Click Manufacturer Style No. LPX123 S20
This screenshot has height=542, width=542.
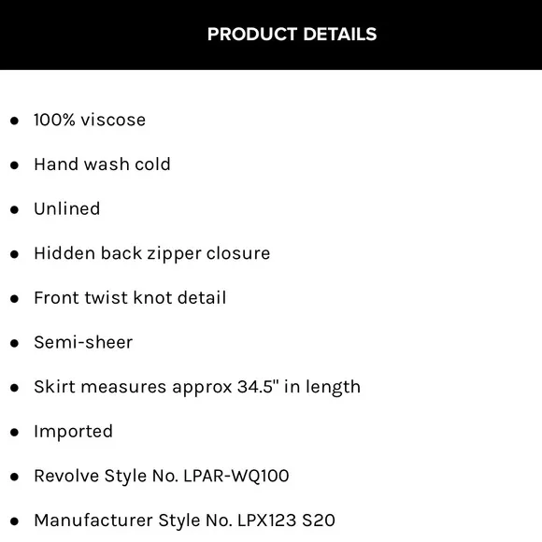coord(185,521)
